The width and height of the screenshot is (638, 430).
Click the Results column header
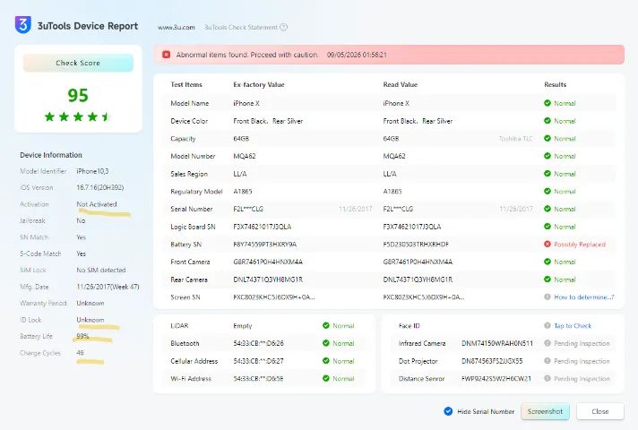point(555,84)
